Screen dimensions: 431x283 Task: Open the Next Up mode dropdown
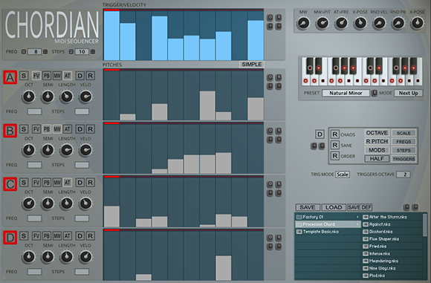[408, 93]
